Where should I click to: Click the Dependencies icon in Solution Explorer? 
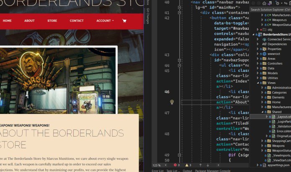pyautogui.click(x=264, y=44)
